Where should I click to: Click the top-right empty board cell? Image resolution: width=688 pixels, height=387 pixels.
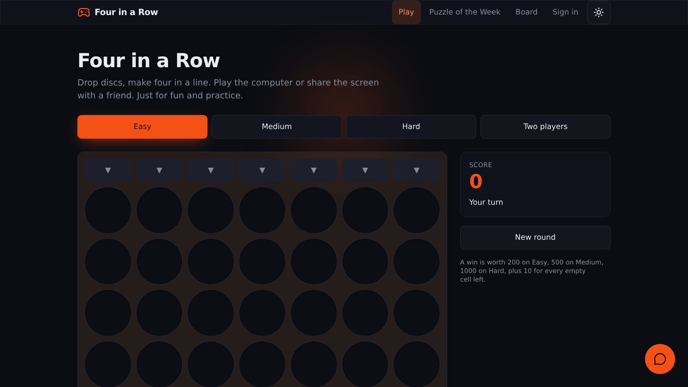tap(417, 210)
